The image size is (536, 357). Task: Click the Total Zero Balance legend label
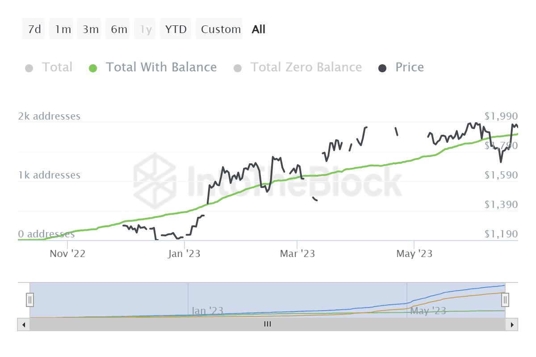tap(306, 67)
